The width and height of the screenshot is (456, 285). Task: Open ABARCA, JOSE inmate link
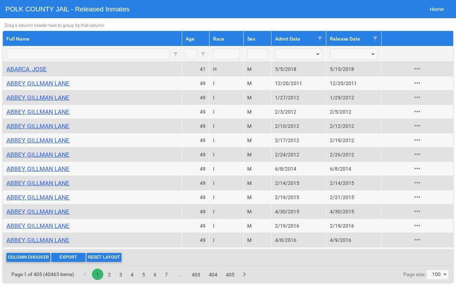tap(26, 69)
